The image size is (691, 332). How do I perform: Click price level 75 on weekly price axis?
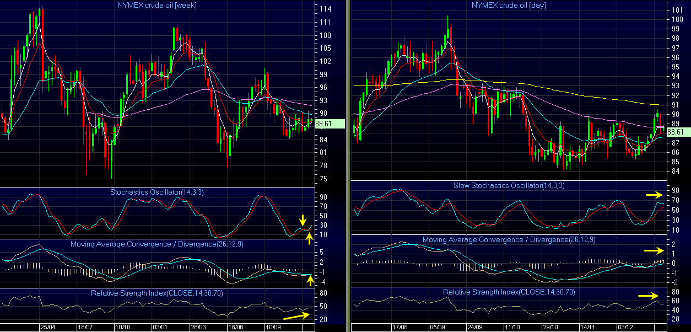(323, 179)
